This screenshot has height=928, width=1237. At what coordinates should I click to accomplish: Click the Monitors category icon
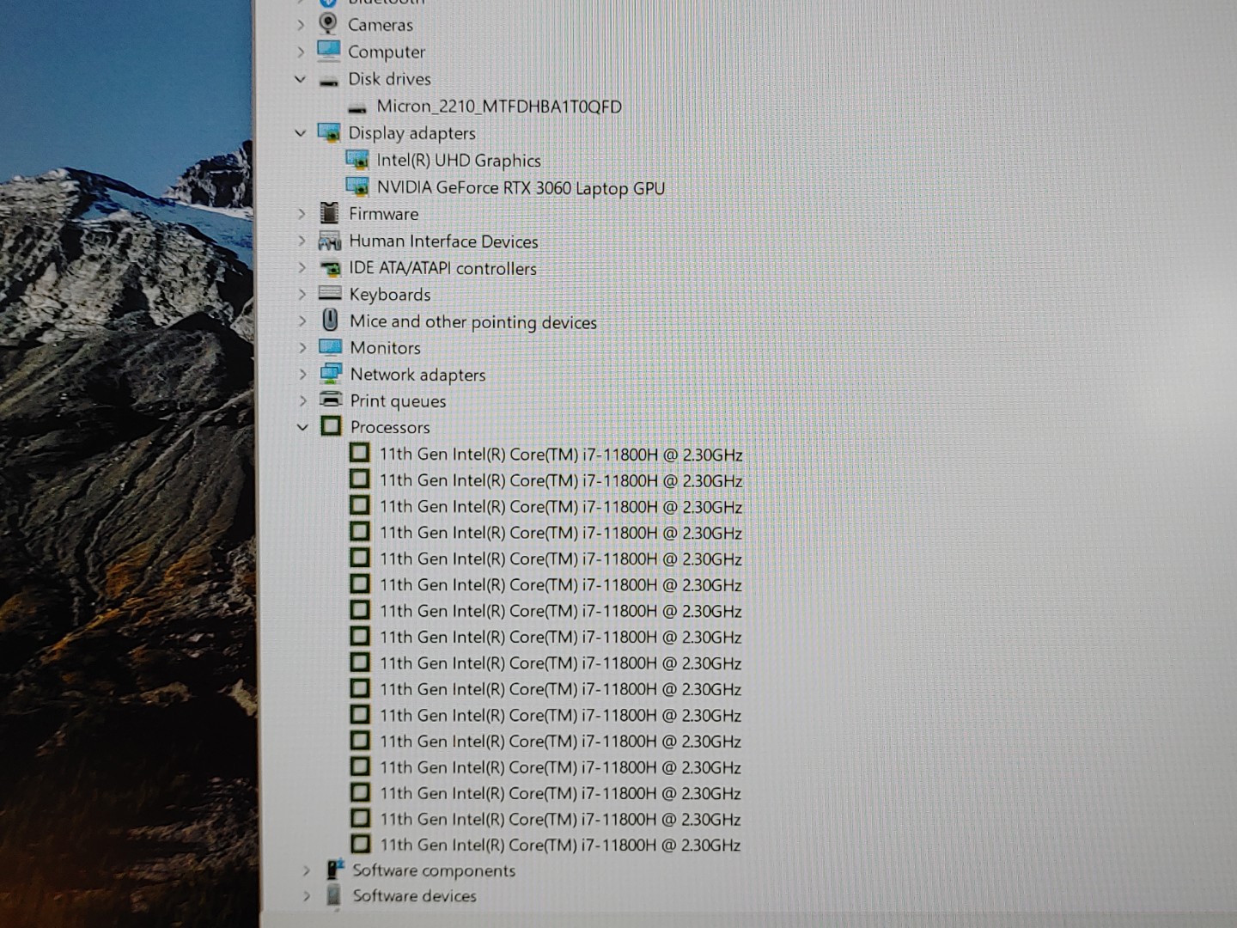(x=330, y=347)
